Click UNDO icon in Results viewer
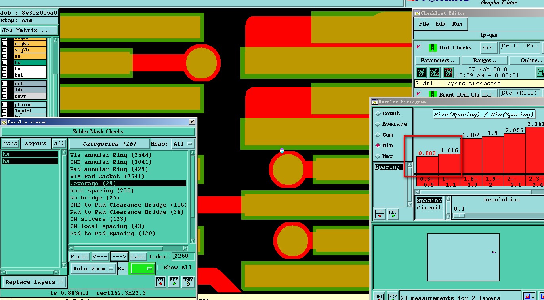The image size is (544, 300). pos(188,282)
